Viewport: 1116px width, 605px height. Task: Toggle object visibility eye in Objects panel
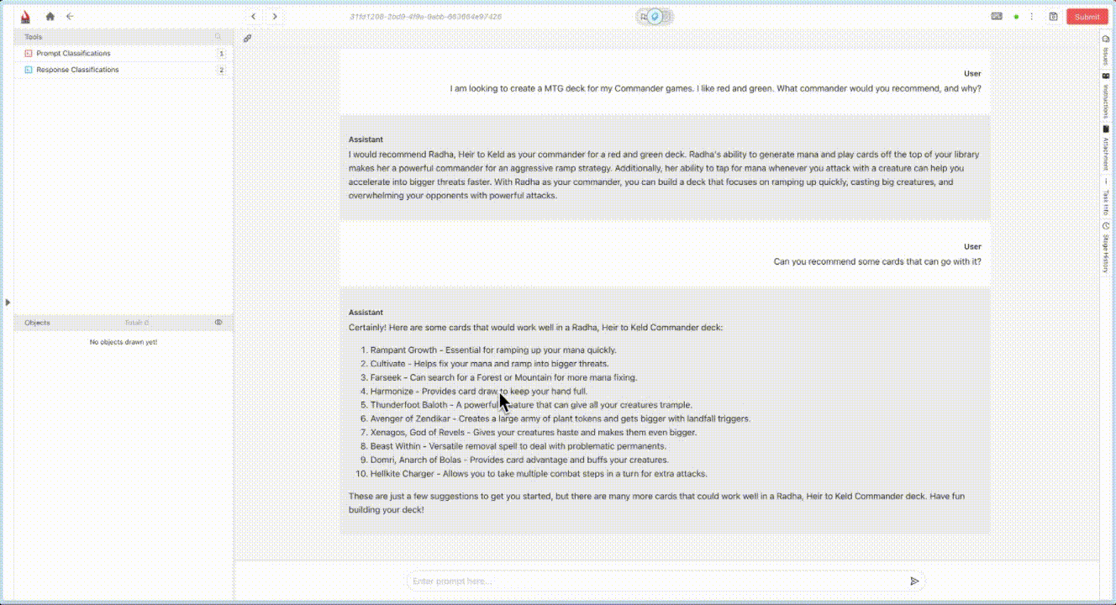point(218,323)
